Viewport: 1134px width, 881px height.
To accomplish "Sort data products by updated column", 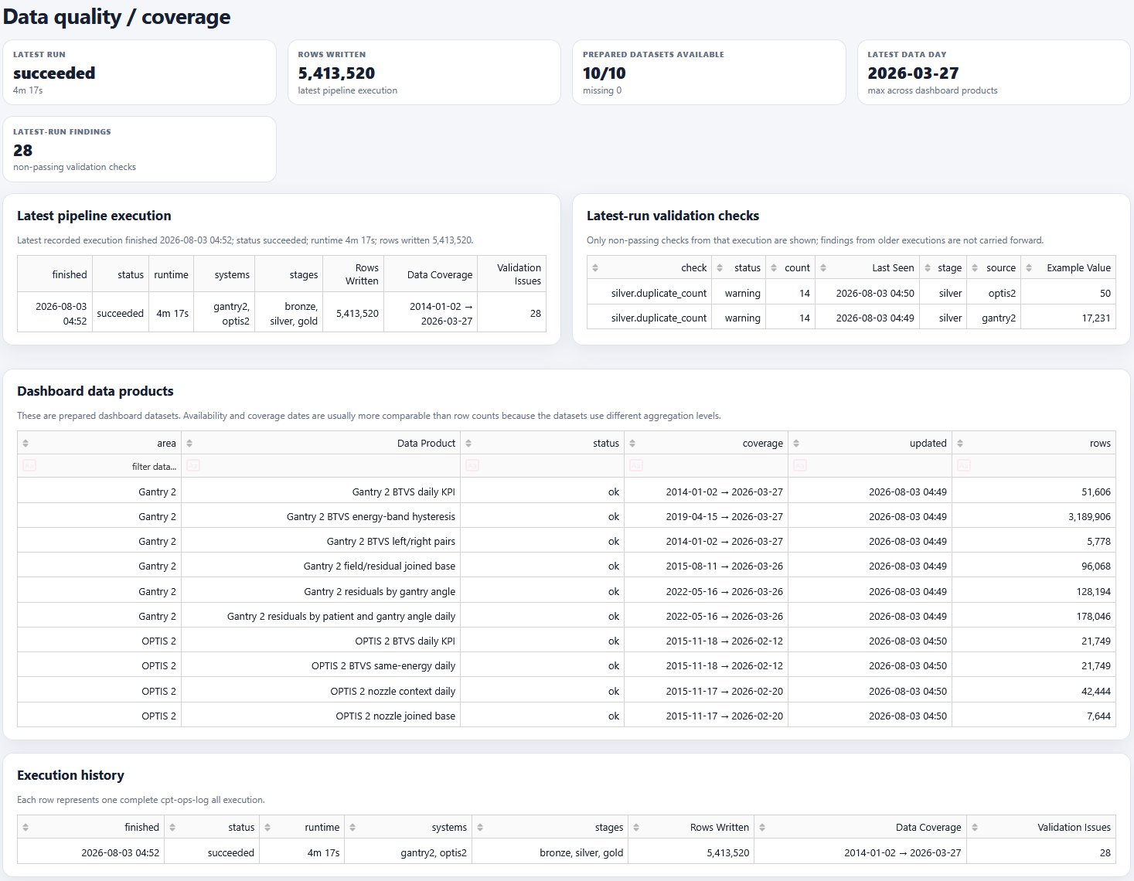I will tap(796, 444).
